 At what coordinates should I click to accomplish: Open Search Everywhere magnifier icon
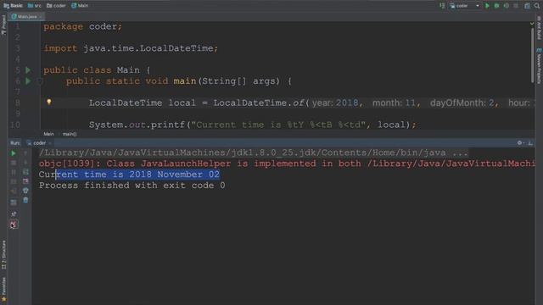(x=537, y=6)
